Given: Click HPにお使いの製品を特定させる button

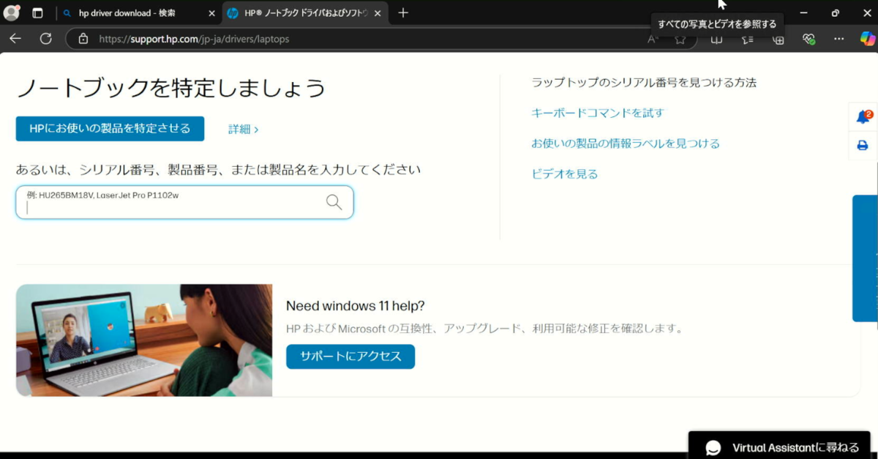Looking at the screenshot, I should 110,129.
